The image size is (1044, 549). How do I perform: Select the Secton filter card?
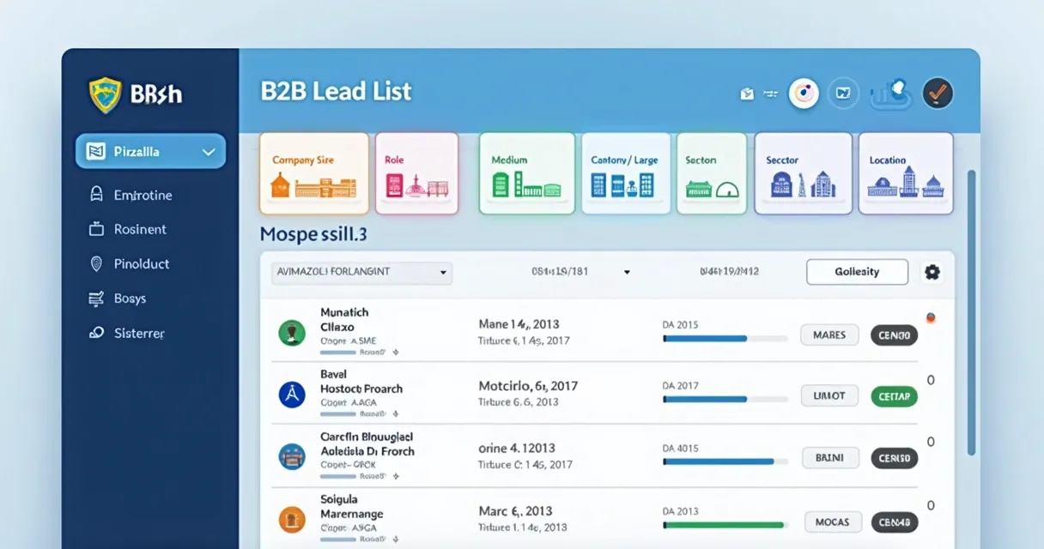712,173
